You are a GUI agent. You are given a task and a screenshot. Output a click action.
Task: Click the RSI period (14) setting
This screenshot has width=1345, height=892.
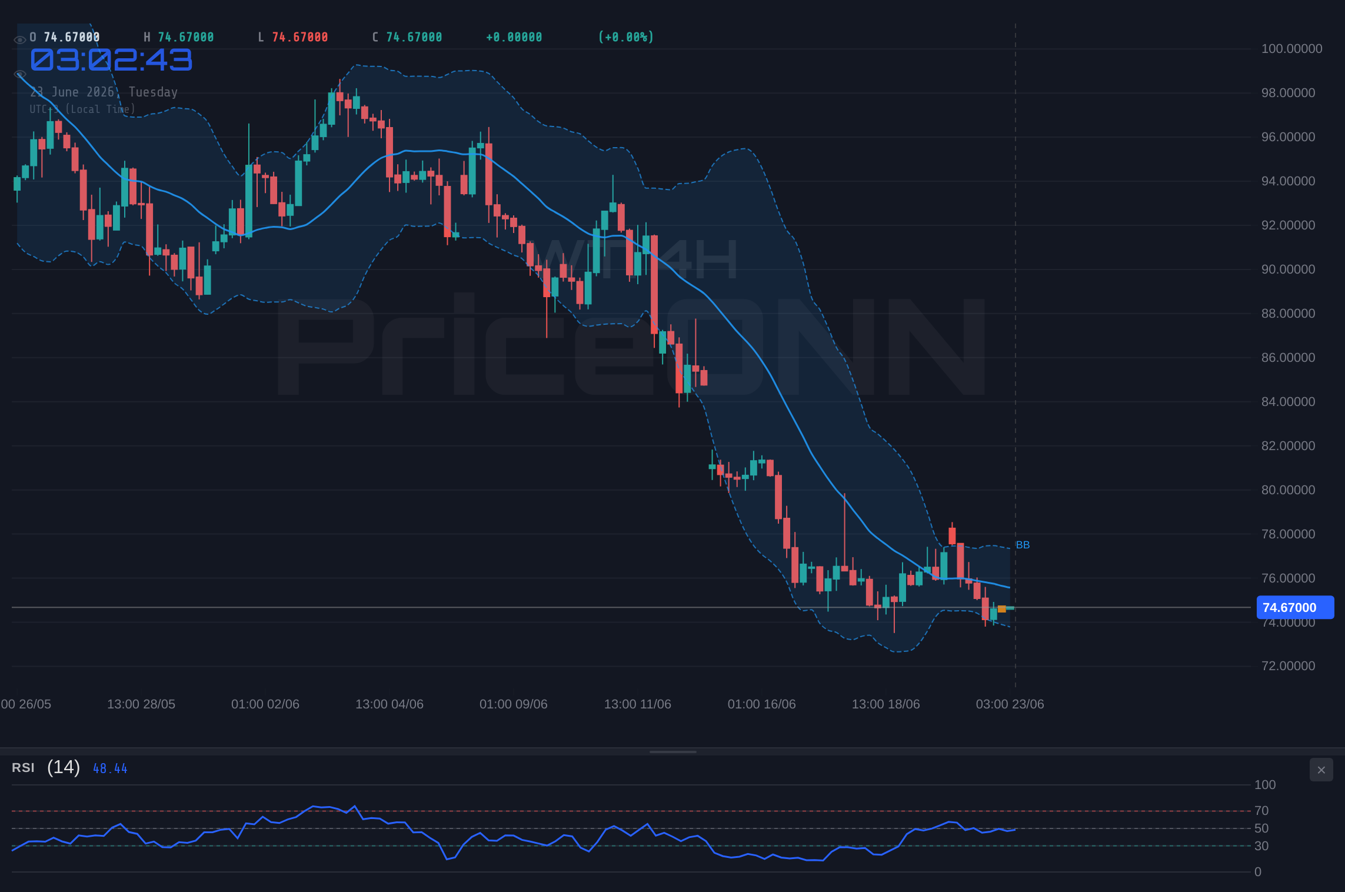click(x=64, y=767)
